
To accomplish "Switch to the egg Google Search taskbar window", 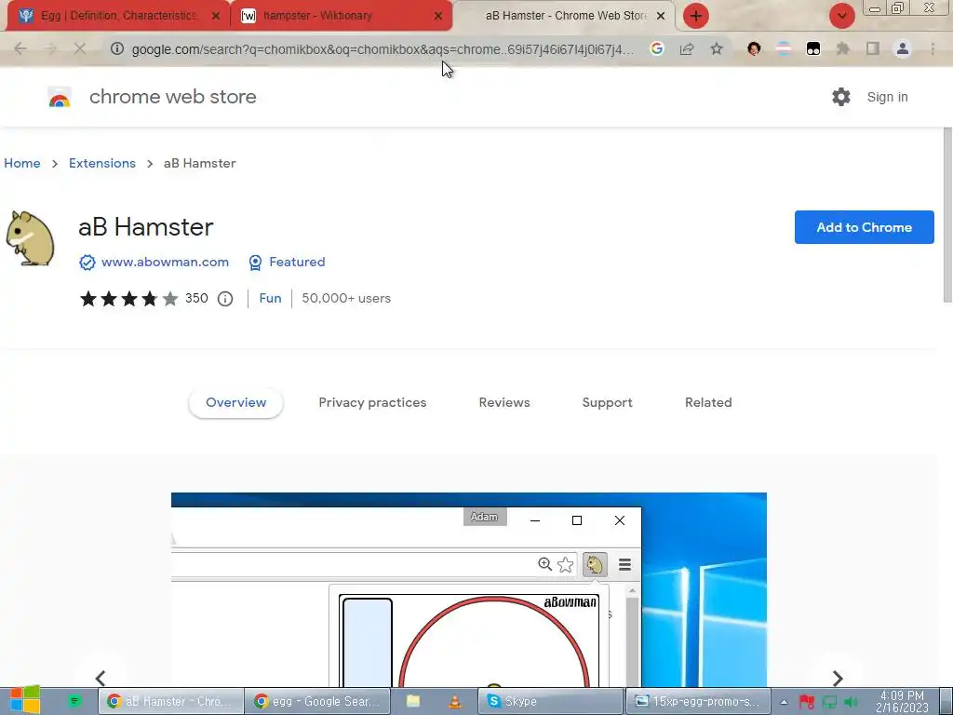I will 316,702.
